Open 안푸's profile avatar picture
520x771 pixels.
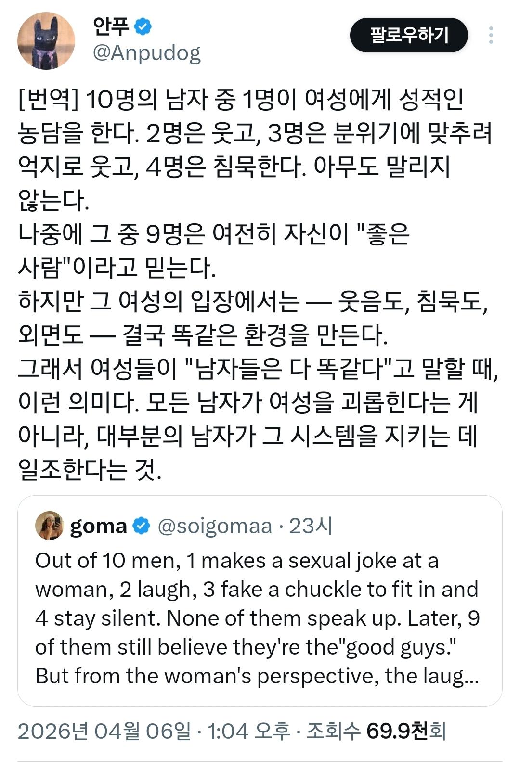(x=46, y=41)
